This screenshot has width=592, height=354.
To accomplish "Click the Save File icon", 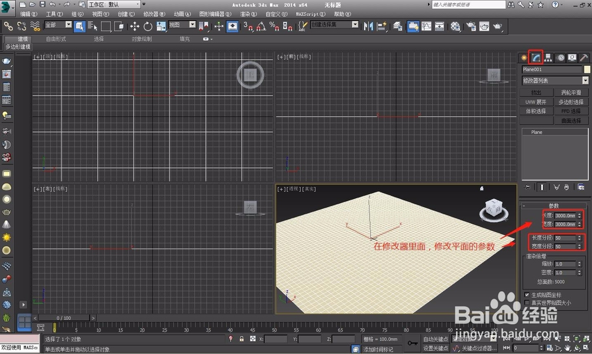I will (42, 5).
